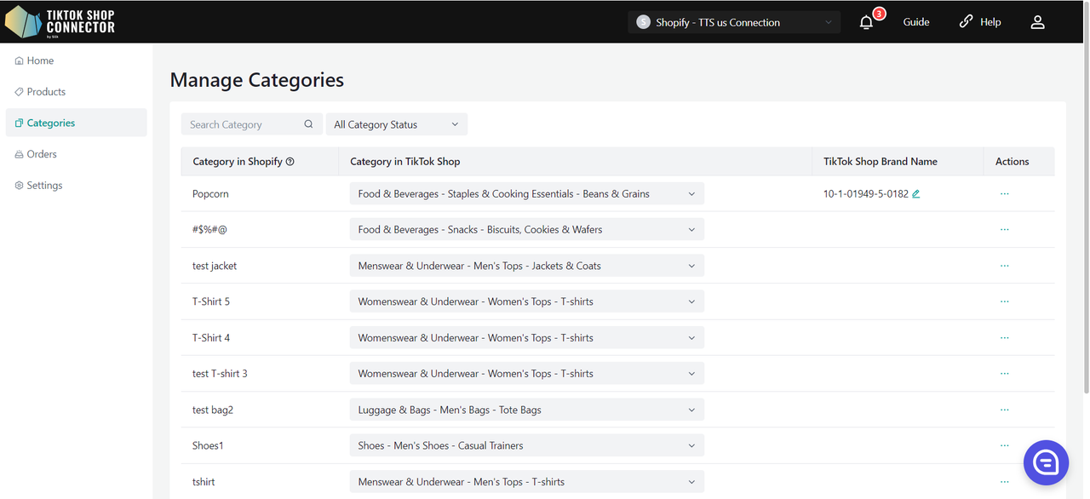Navigate to Settings in sidebar
Image resolution: width=1090 pixels, height=499 pixels.
click(x=44, y=186)
